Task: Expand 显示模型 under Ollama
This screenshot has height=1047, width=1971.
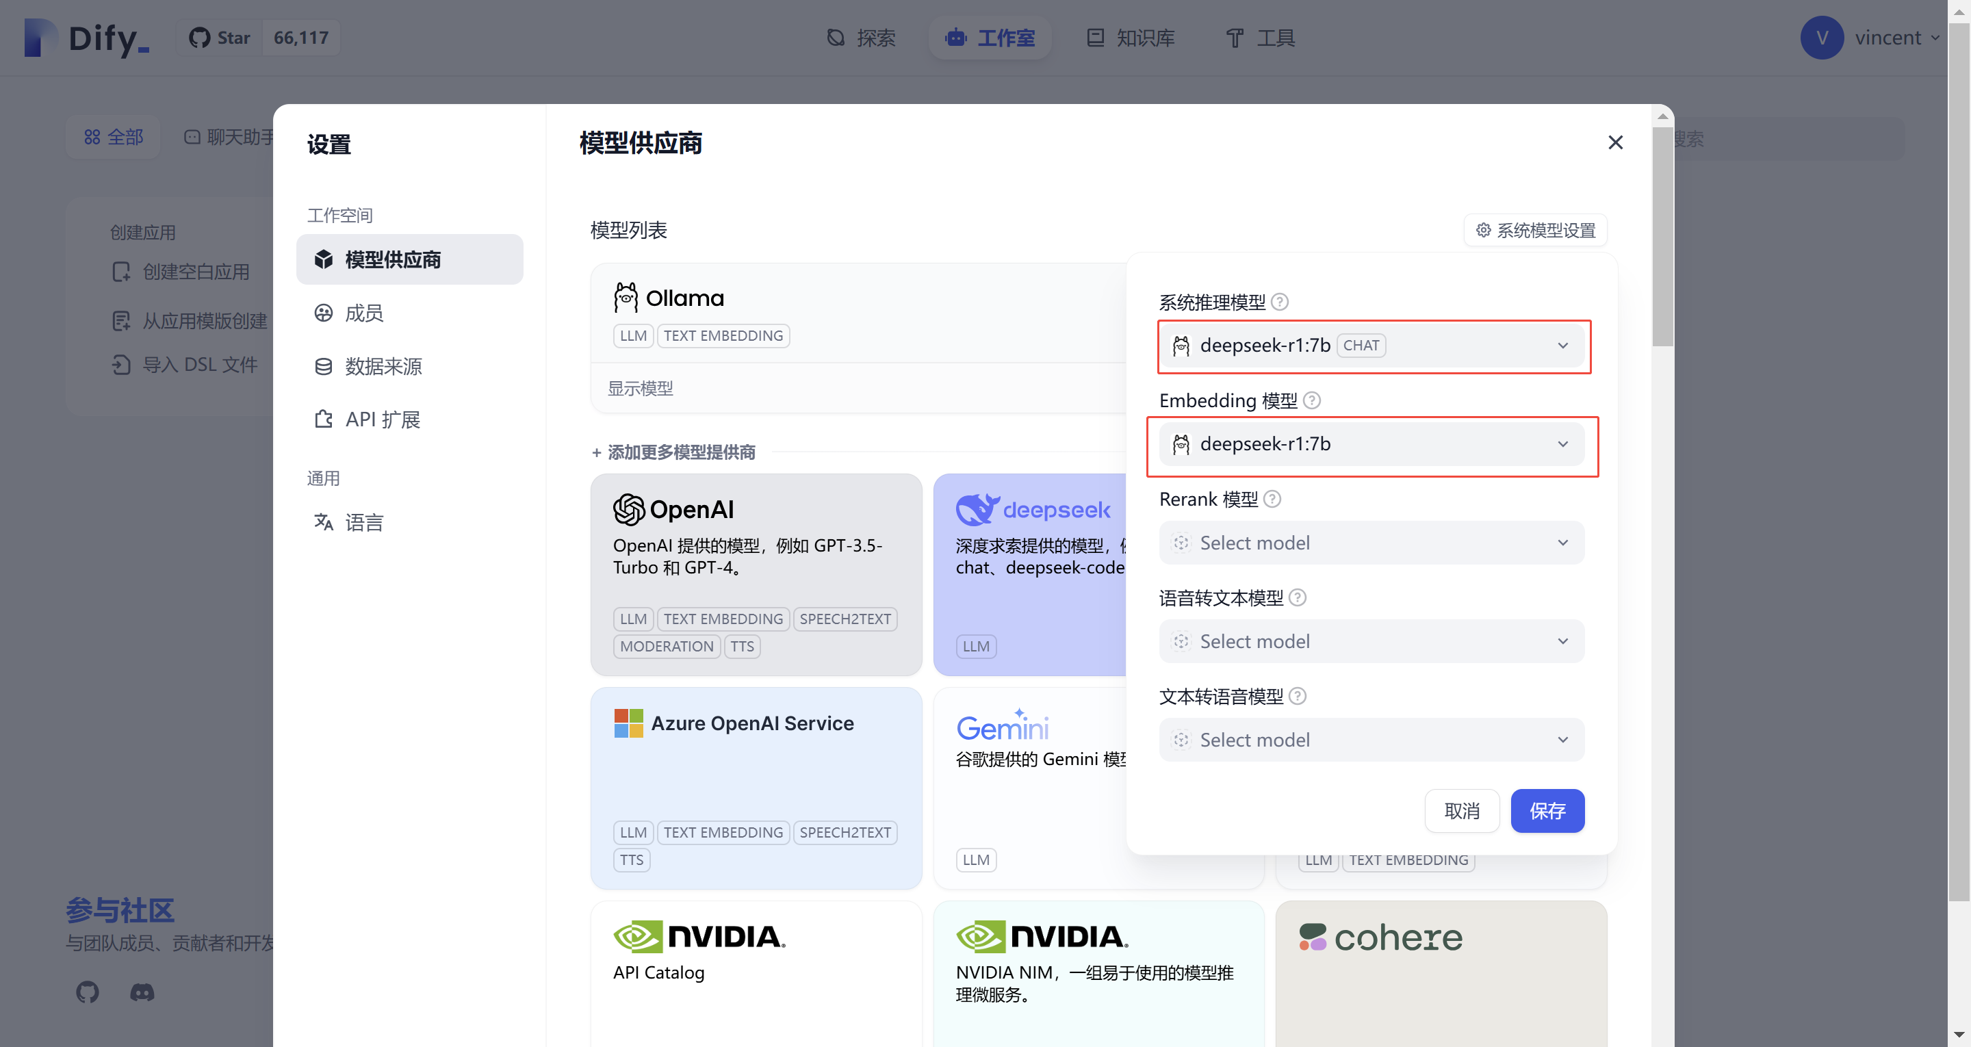Action: tap(640, 389)
